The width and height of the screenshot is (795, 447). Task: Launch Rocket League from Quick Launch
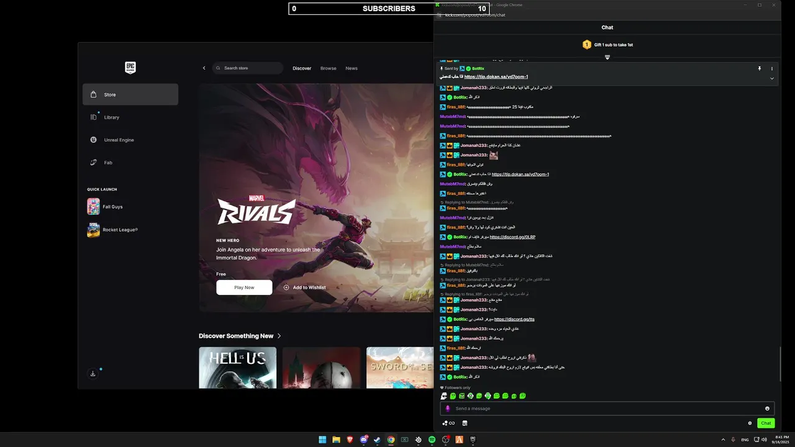(x=130, y=230)
